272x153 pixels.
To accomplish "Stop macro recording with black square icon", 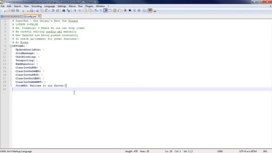I will coord(130,11).
